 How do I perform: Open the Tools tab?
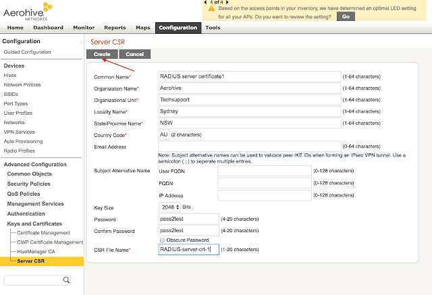[x=213, y=28]
